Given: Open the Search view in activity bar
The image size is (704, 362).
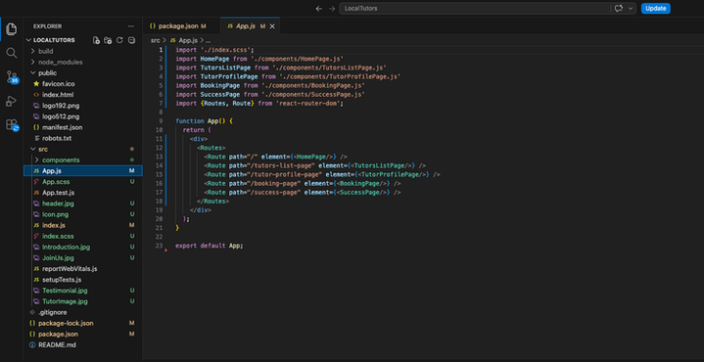Looking at the screenshot, I should [12, 53].
